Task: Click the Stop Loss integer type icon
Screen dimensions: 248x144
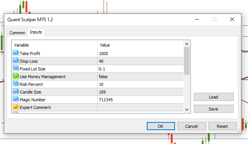Action: click(16, 61)
